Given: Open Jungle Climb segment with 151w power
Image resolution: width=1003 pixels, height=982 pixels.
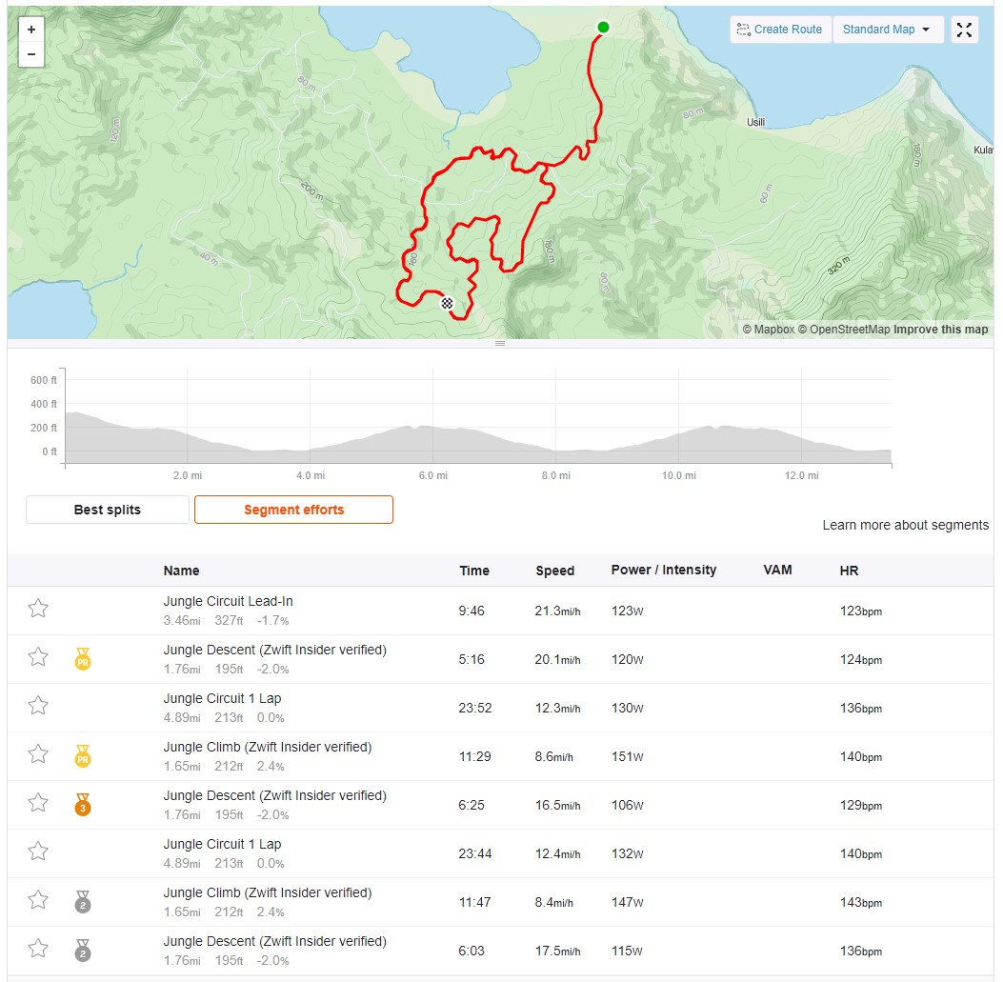Looking at the screenshot, I should click(268, 748).
